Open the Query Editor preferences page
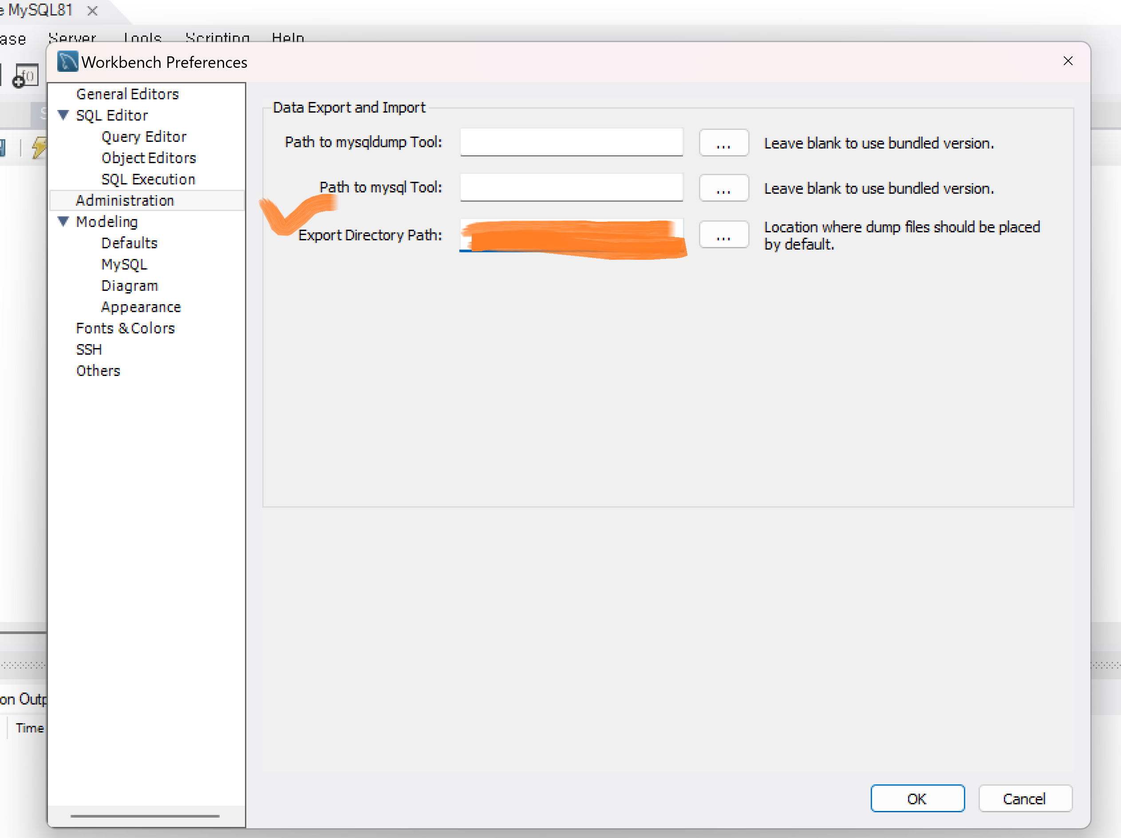The width and height of the screenshot is (1121, 838). (144, 137)
